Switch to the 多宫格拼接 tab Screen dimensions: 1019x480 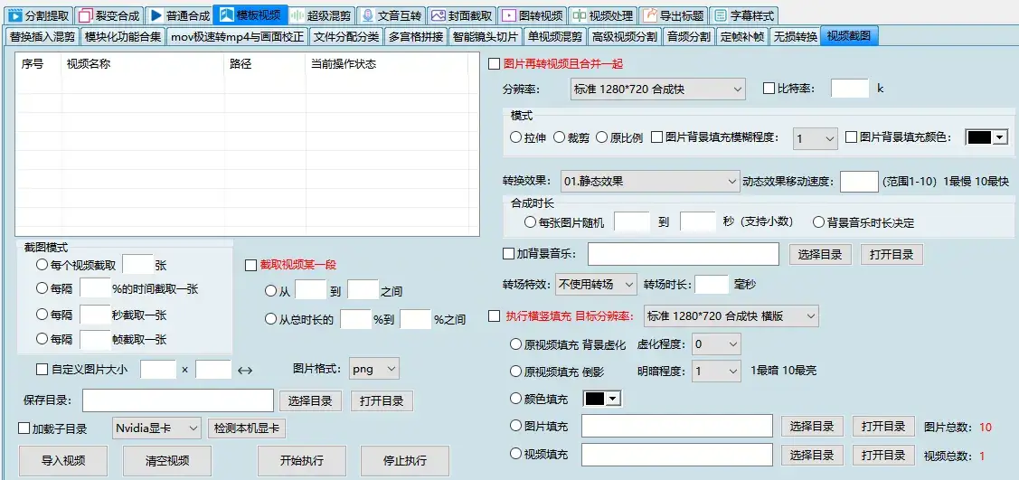click(x=415, y=37)
